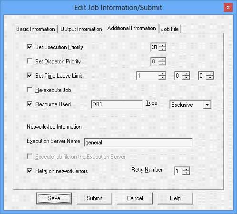
Task: Close the Edit Job Information/Submit window
Action: pos(228,8)
